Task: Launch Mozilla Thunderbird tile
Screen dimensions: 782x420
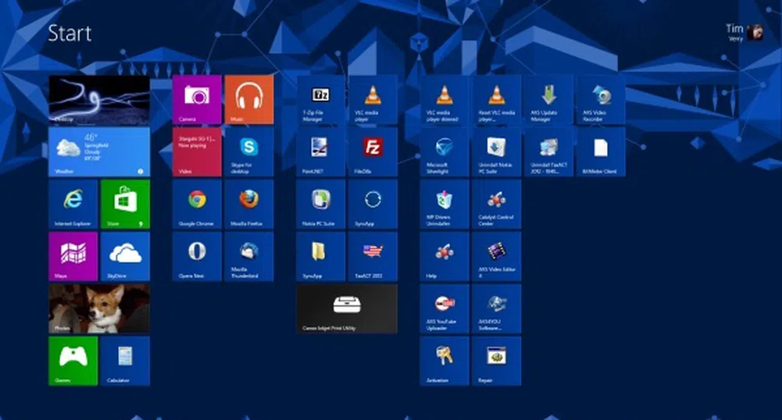Action: tap(249, 257)
